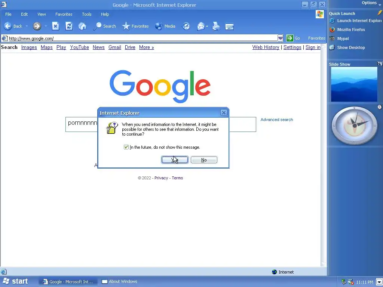This screenshot has width=383, height=287.
Task: Open the Forward history dropdown arrow
Action: (x=46, y=26)
